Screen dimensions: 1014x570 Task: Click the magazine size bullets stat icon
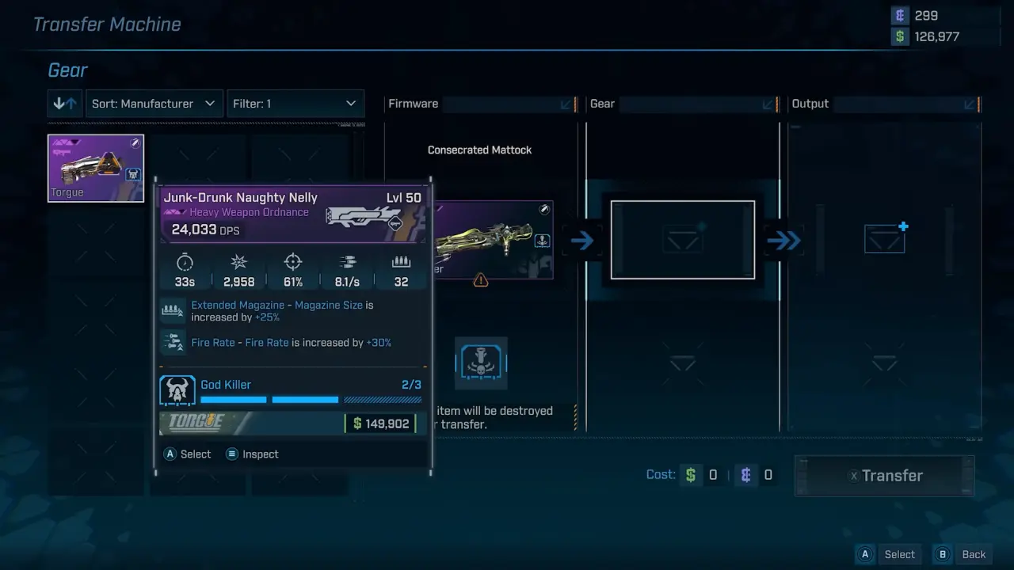tap(401, 262)
